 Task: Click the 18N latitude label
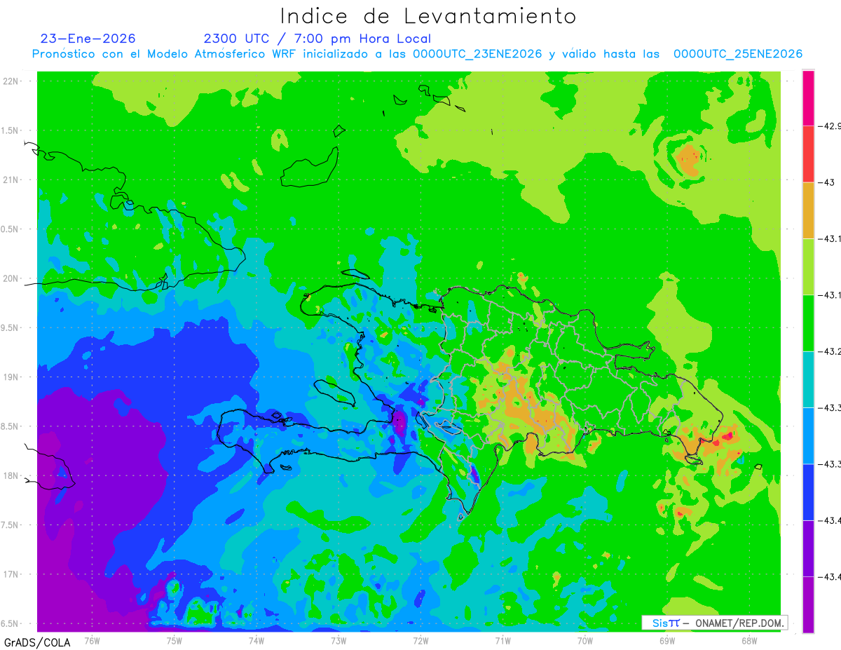click(12, 475)
